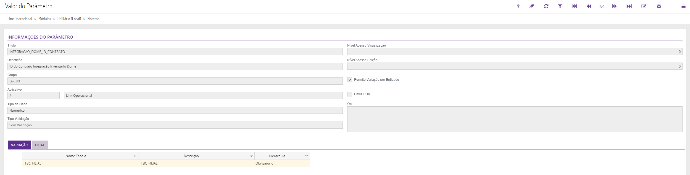This screenshot has height=175, width=690.
Task: Click inside the Obs text area
Action: (515, 119)
